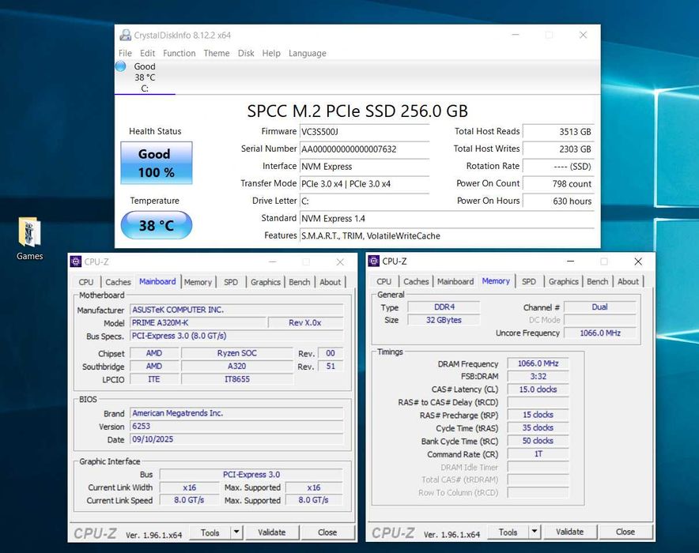699x553 pixels.
Task: Click Total Host Writes value 2303 GB
Action: [558, 149]
